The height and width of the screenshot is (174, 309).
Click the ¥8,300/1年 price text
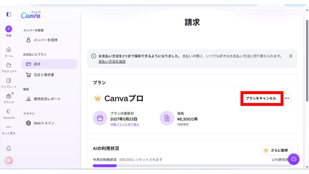[x=187, y=119]
